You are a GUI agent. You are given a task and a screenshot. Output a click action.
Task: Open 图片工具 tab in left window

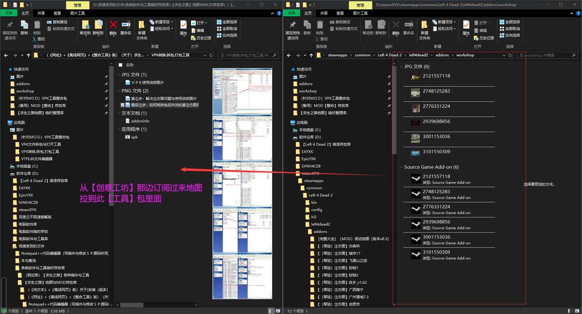click(x=77, y=13)
